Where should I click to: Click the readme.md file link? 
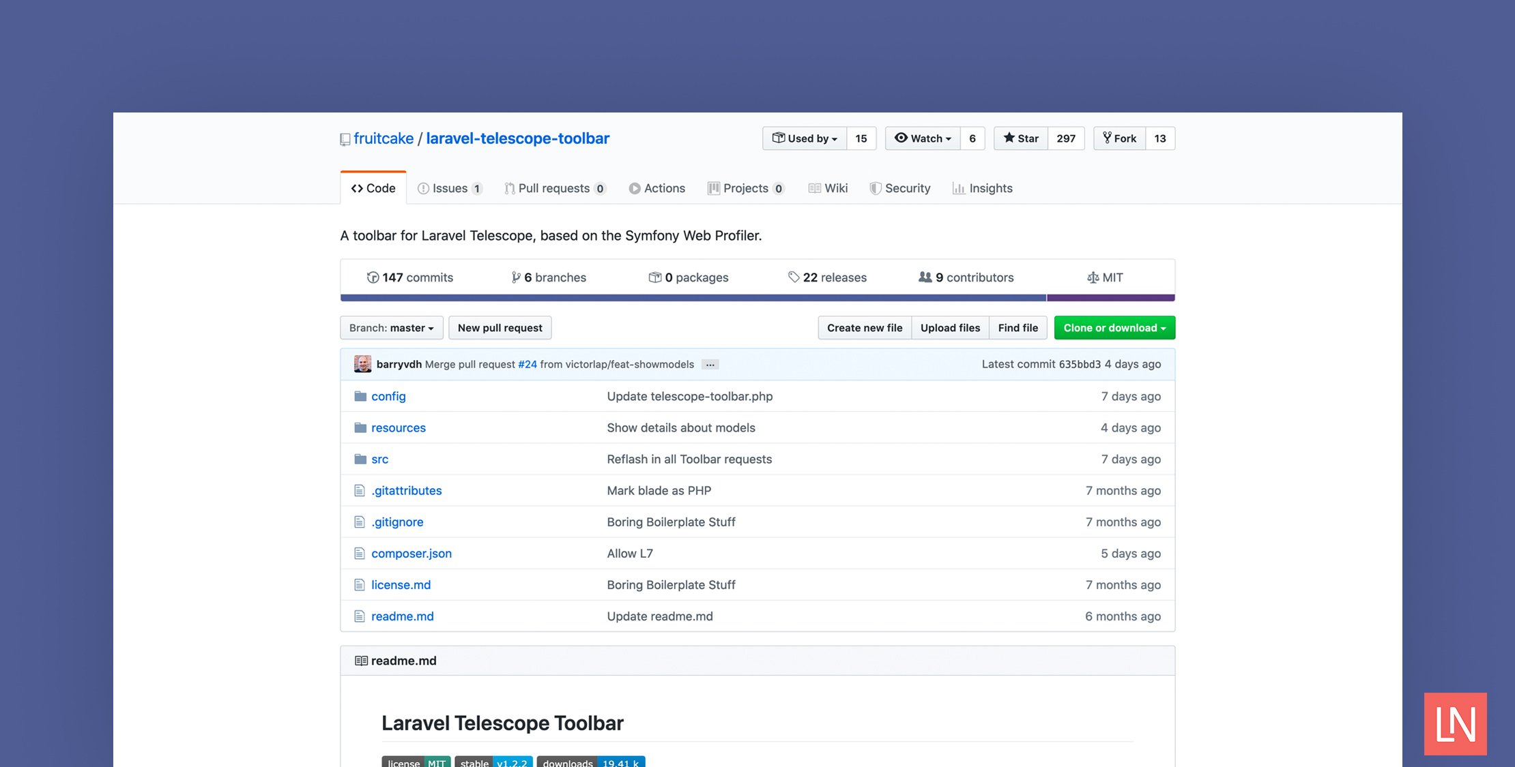[x=402, y=616]
